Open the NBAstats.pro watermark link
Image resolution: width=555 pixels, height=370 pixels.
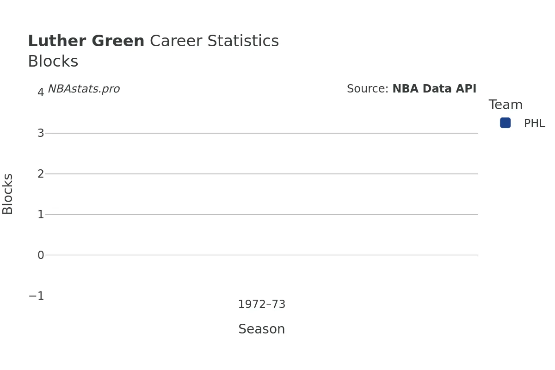[x=84, y=89]
